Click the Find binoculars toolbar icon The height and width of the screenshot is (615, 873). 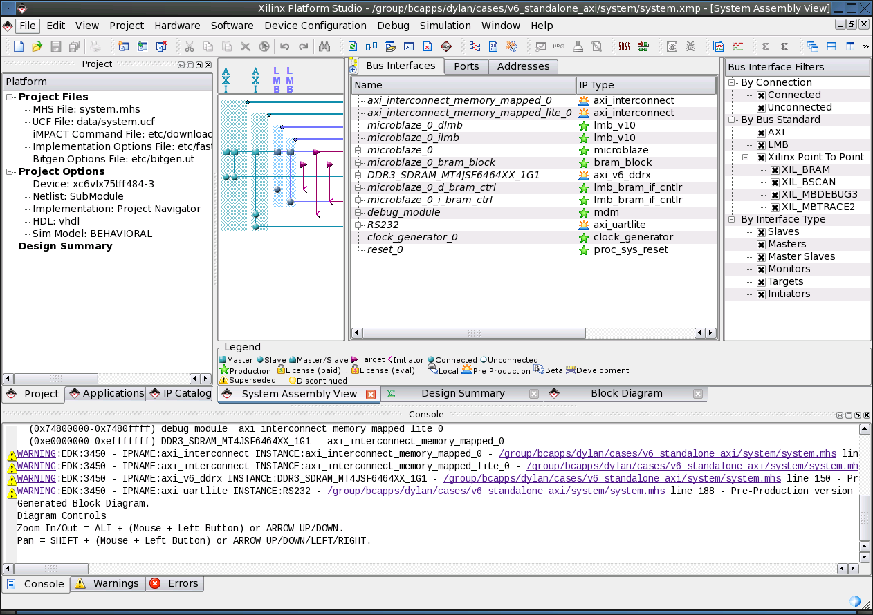323,46
